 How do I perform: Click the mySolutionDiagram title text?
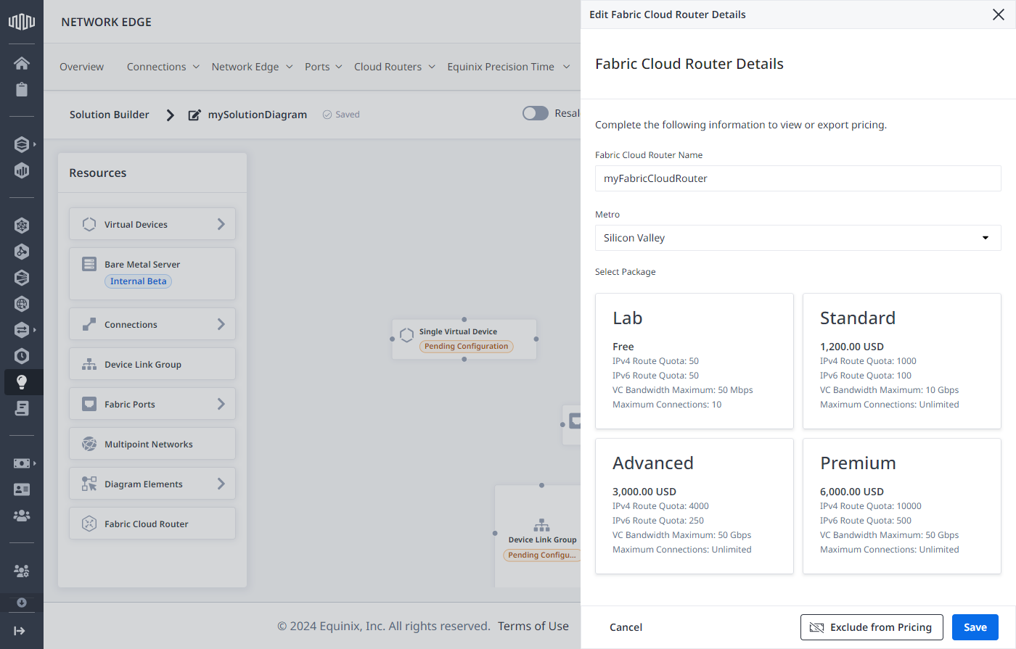258,115
